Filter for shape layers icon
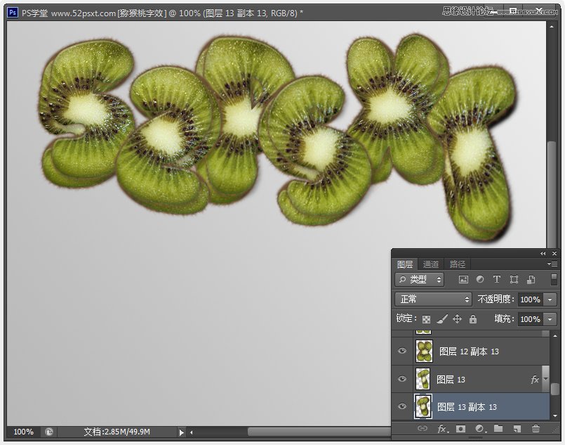565x445 pixels. point(514,279)
